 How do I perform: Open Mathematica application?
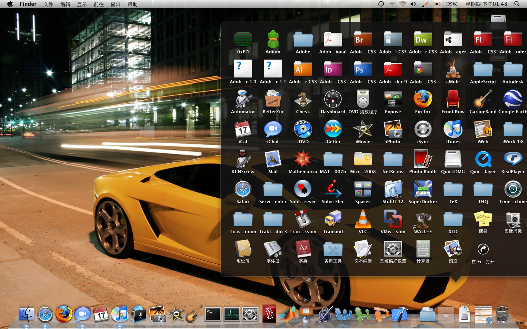tap(303, 159)
